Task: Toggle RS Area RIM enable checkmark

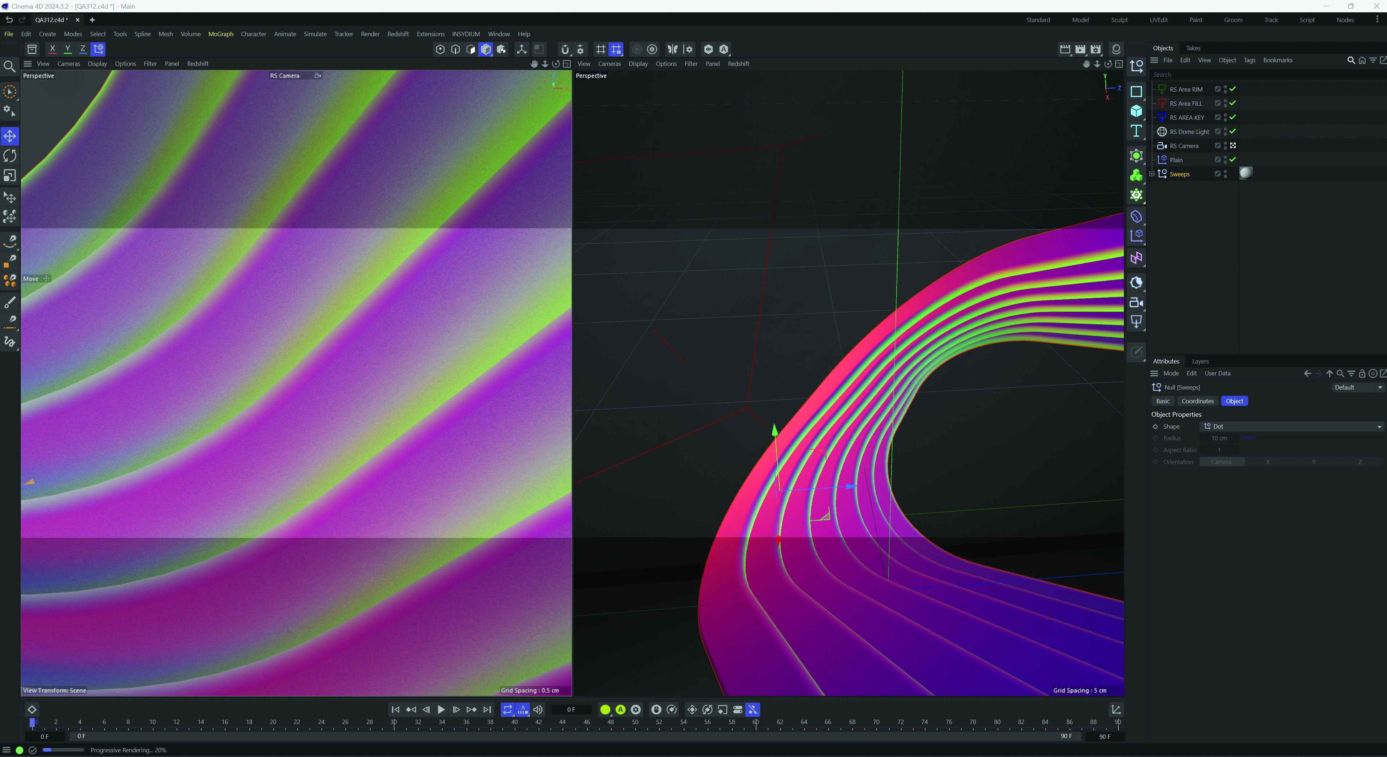Action: pos(1232,89)
